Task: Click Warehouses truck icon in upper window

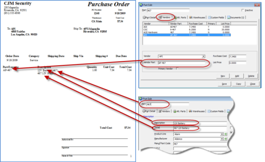Action: 191,17
